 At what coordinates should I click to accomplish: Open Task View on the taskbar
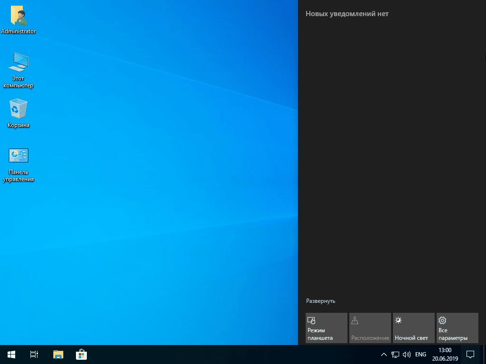click(x=34, y=355)
